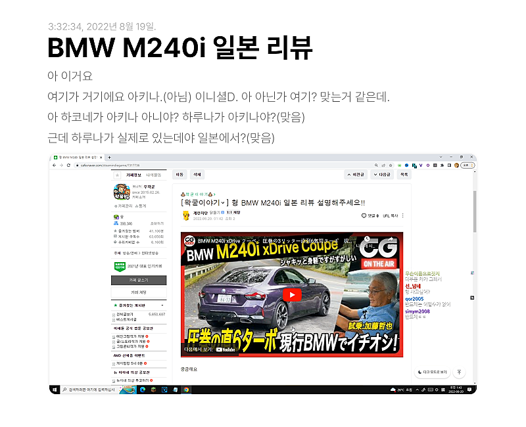Image resolution: width=526 pixels, height=427 pixels.
Task: Select the 카페정보 tab
Action: click(x=133, y=175)
